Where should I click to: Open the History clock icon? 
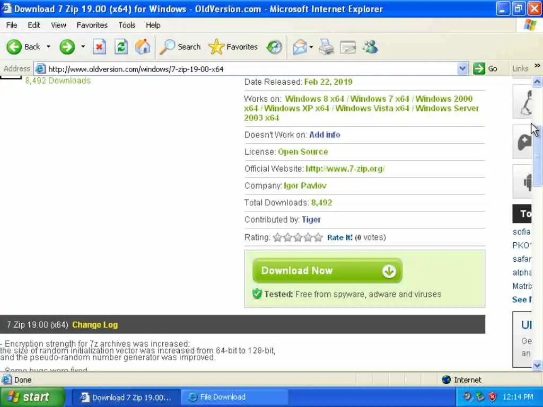pos(274,47)
